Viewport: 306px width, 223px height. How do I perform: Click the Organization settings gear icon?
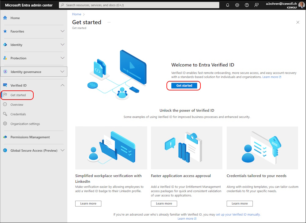[x=5, y=123]
